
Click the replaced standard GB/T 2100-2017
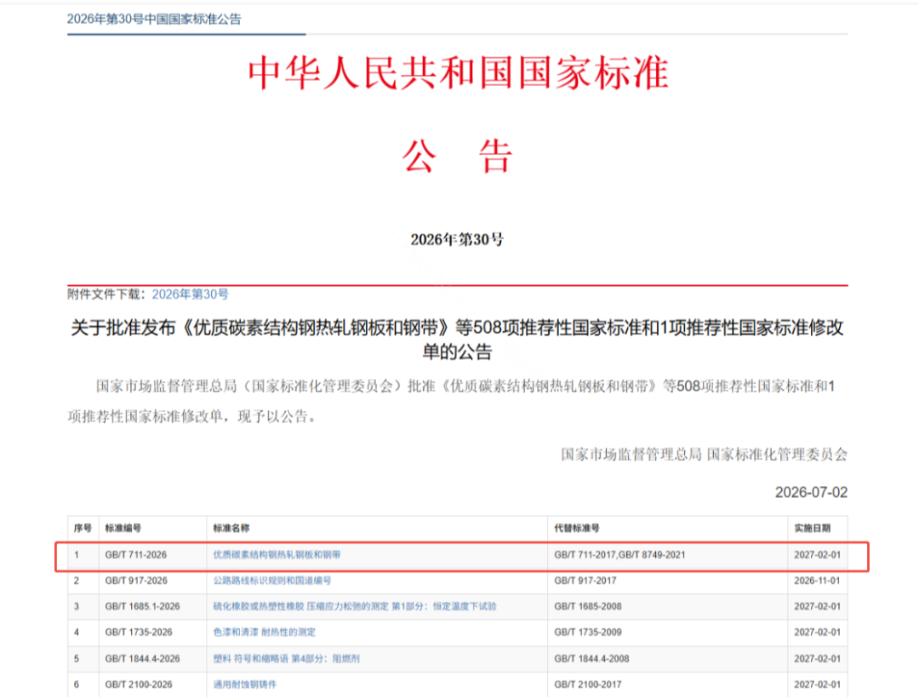tap(588, 684)
